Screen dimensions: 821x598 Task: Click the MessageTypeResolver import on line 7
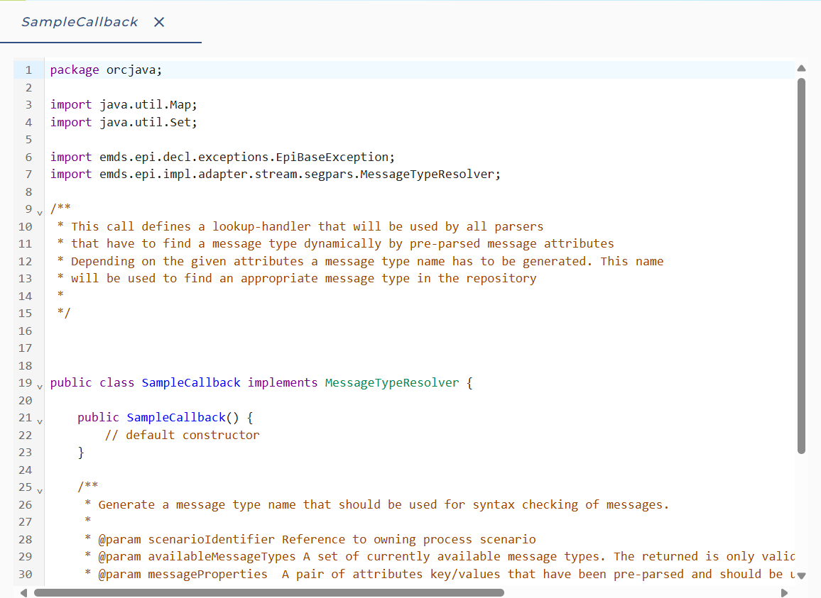(x=276, y=175)
